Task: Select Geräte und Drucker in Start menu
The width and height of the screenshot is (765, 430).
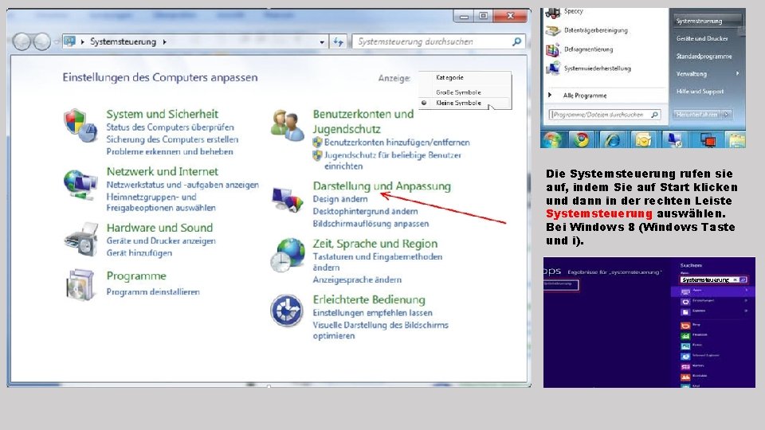Action: coord(702,38)
